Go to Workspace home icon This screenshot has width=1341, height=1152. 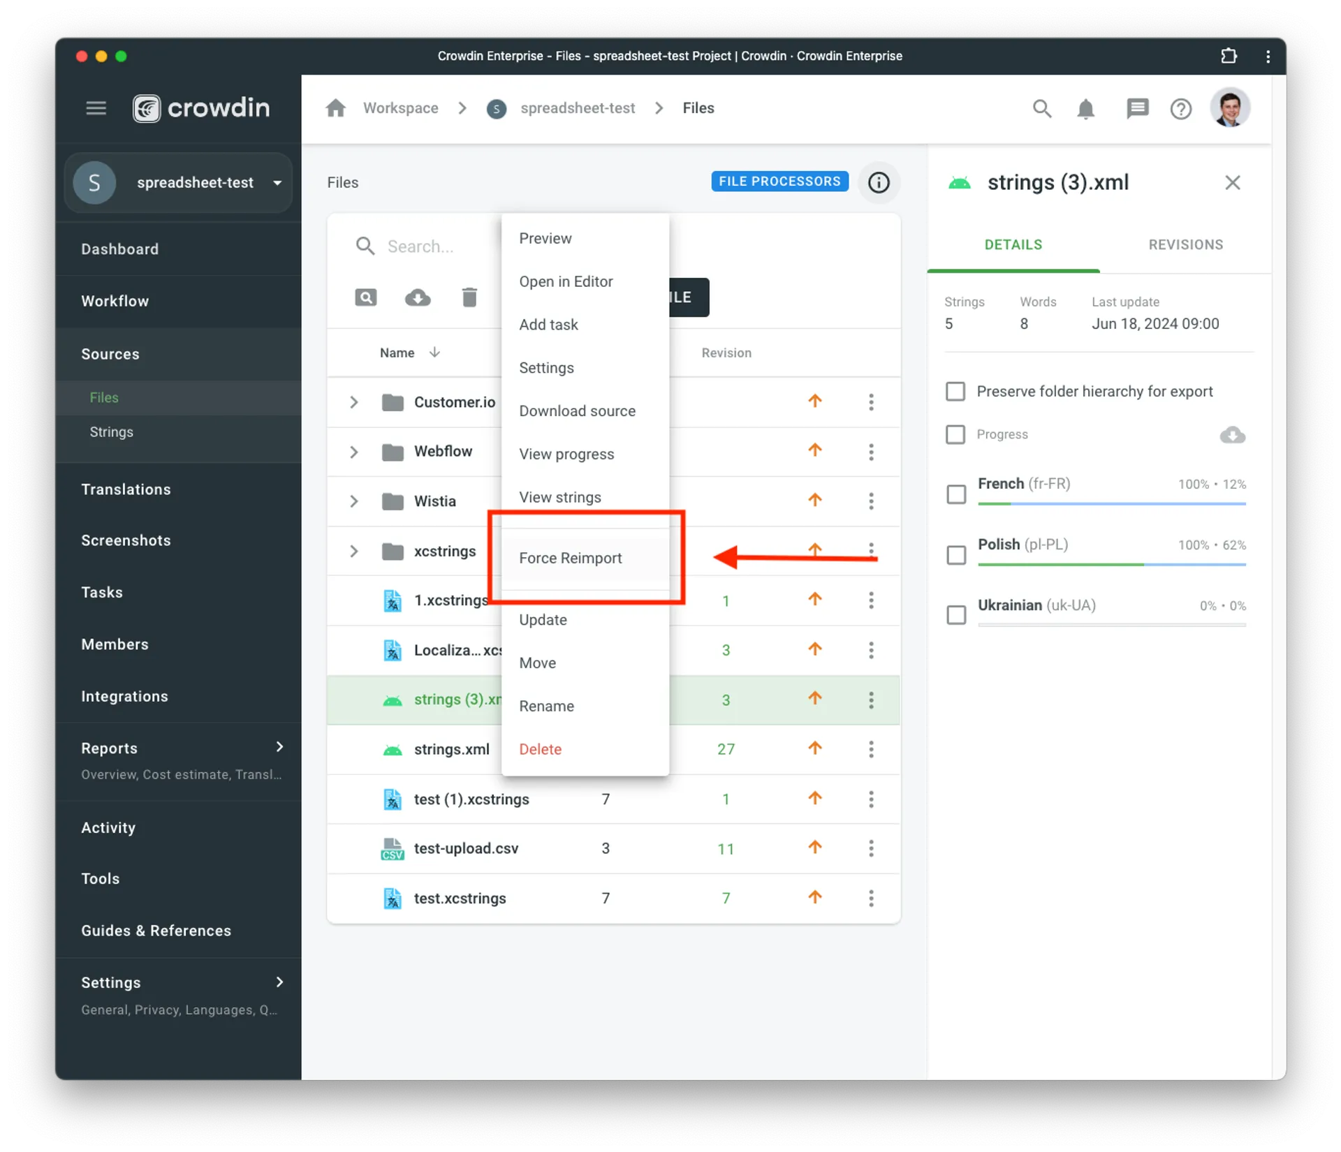coord(336,108)
